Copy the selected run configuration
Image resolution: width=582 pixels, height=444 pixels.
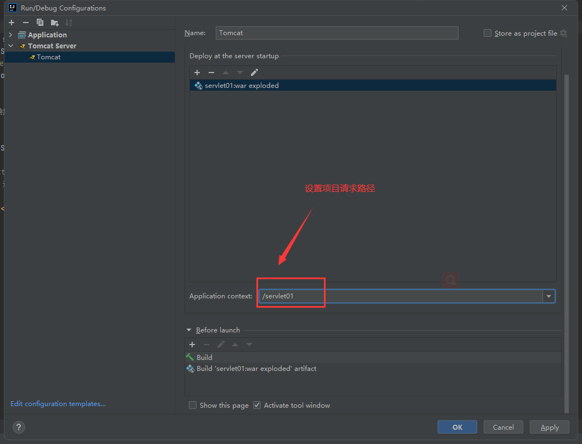coord(40,23)
